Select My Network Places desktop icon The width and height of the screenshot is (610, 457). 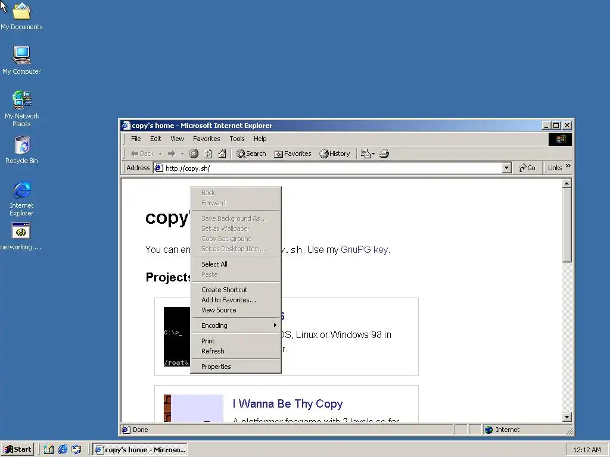pos(22,109)
